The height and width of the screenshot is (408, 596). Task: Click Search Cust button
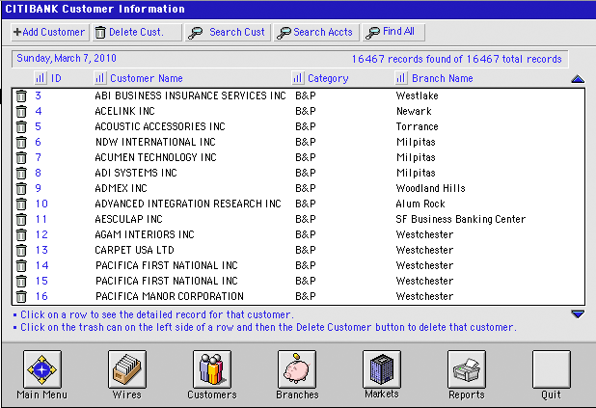pyautogui.click(x=228, y=32)
